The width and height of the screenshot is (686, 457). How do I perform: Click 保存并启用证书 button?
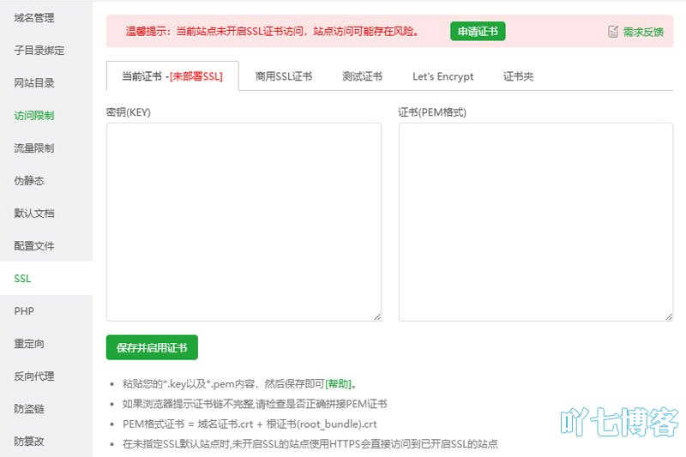pos(152,347)
